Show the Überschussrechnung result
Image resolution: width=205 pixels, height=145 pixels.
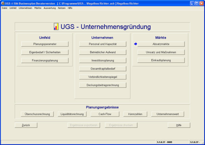click(37, 114)
